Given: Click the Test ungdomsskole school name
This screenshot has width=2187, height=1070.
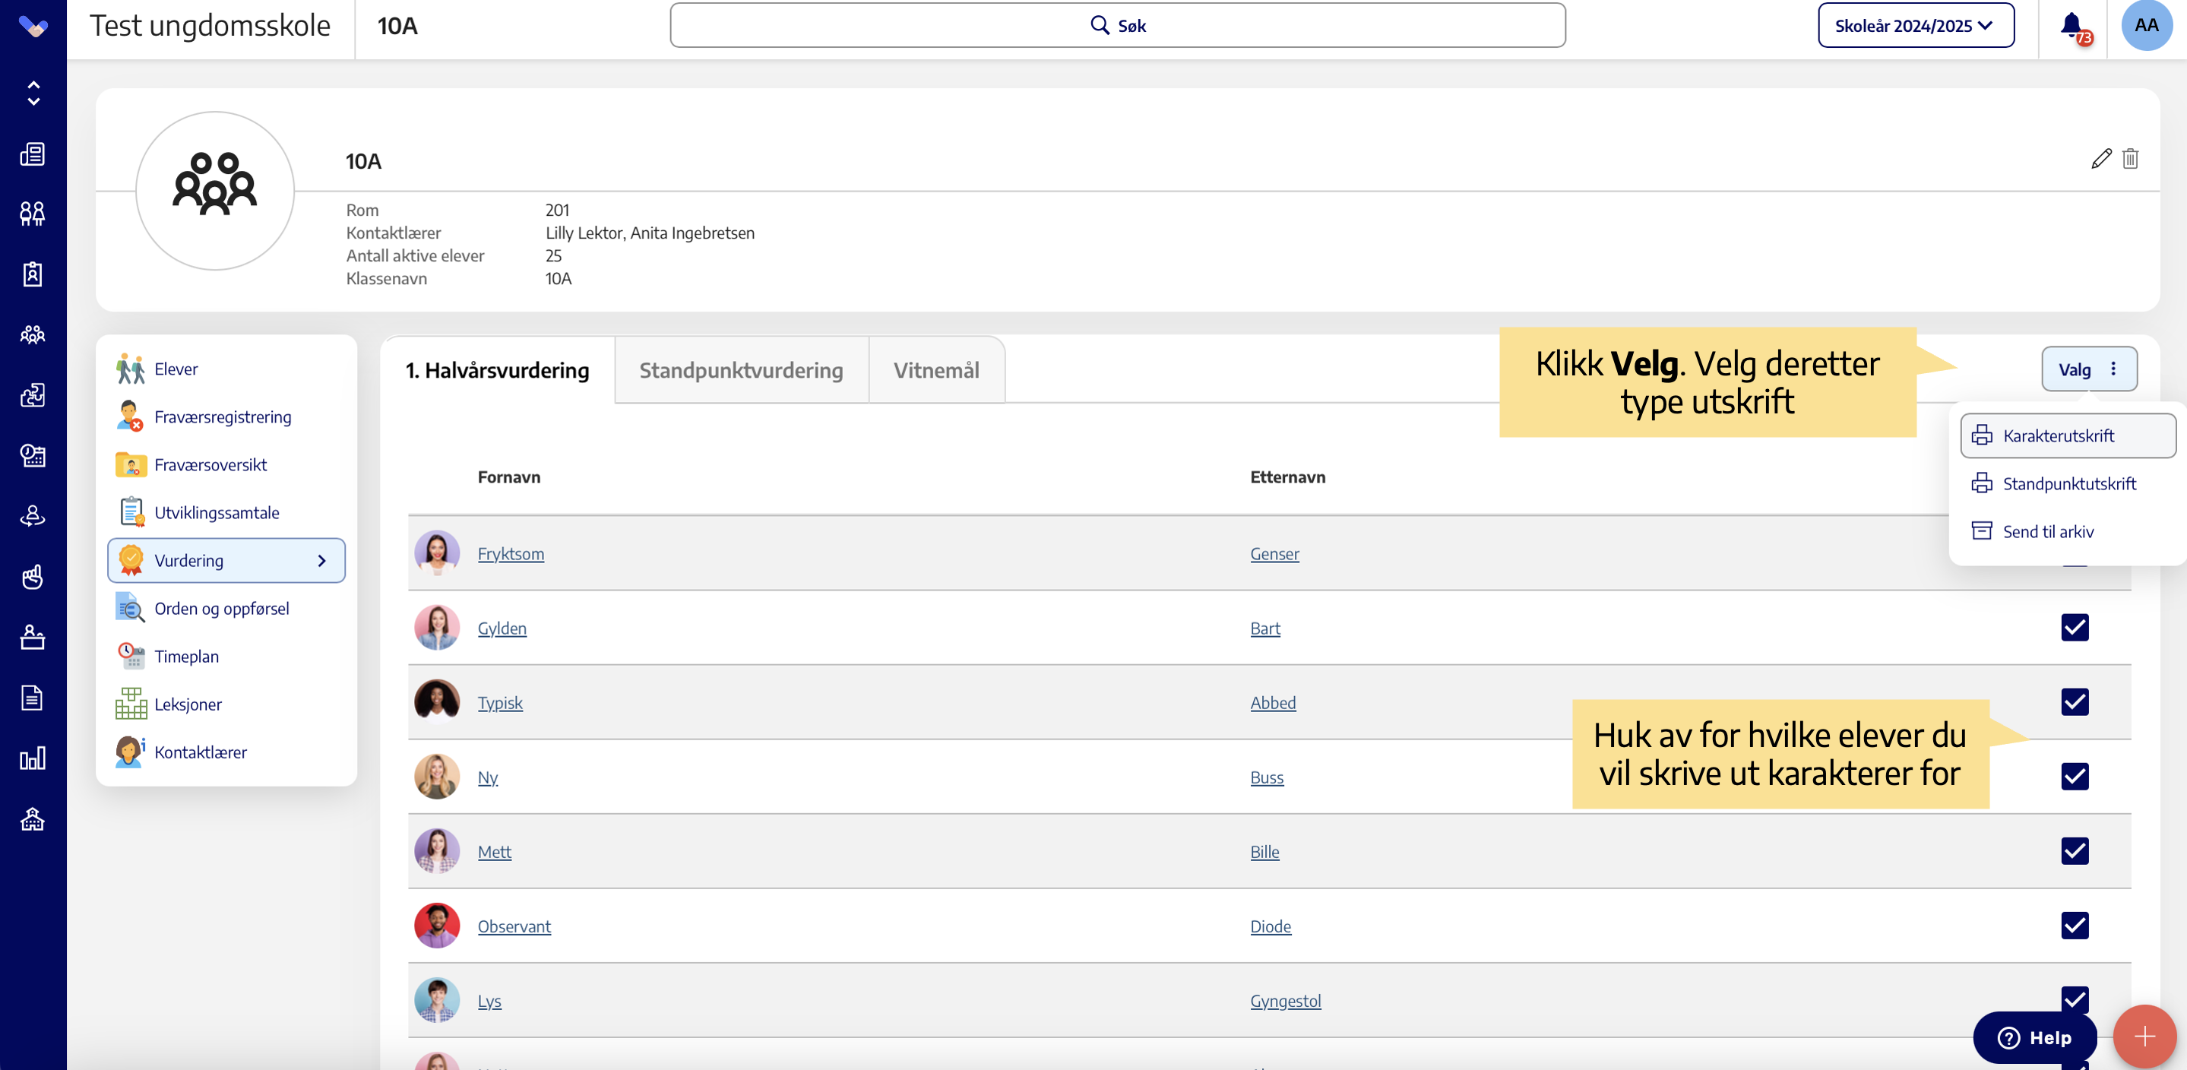Looking at the screenshot, I should point(210,26).
